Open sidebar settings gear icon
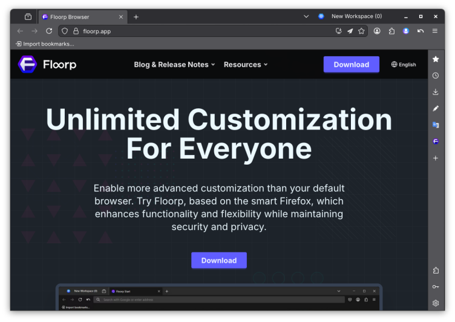455x322 pixels. [436, 303]
